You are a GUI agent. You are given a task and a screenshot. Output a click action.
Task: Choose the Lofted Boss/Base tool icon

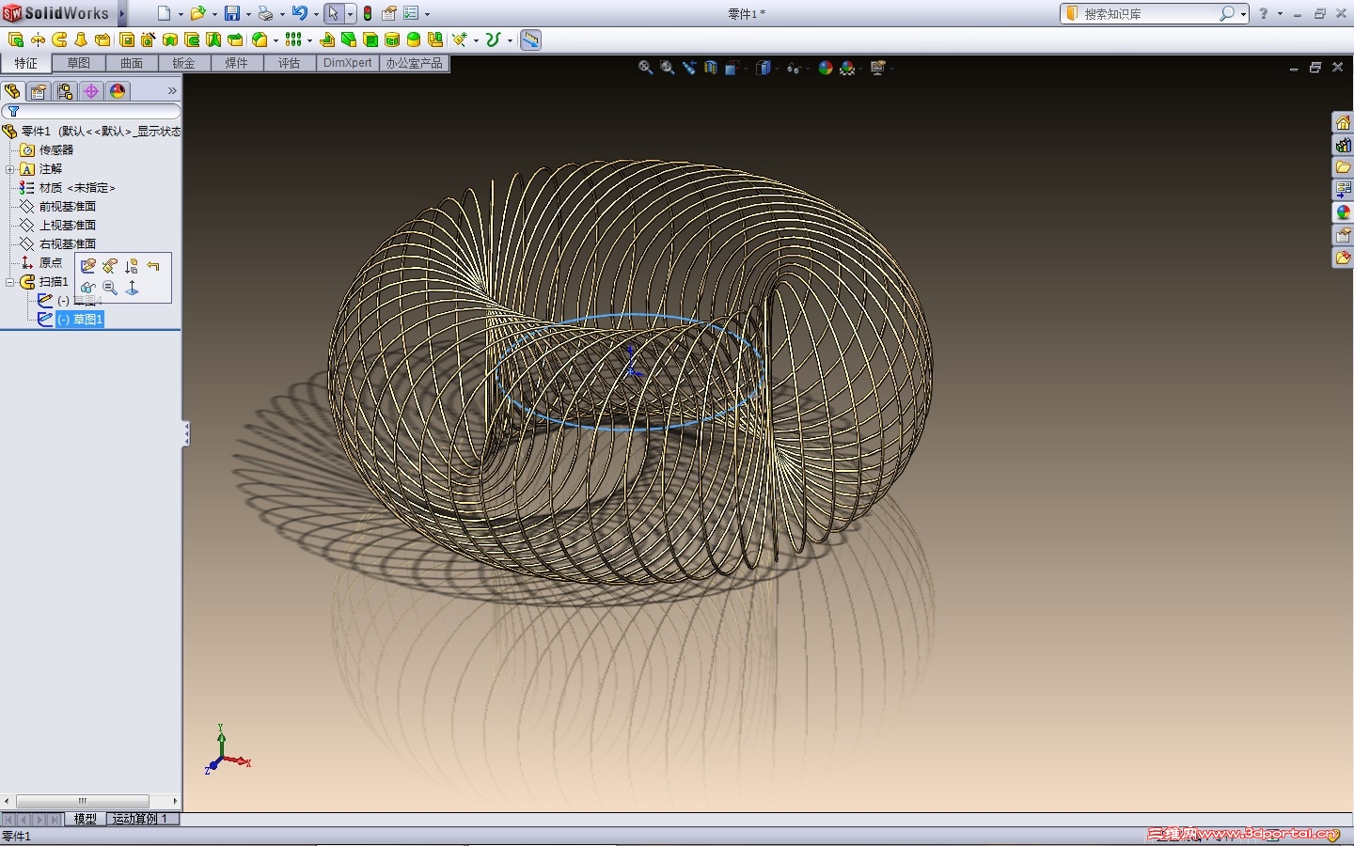(x=81, y=39)
